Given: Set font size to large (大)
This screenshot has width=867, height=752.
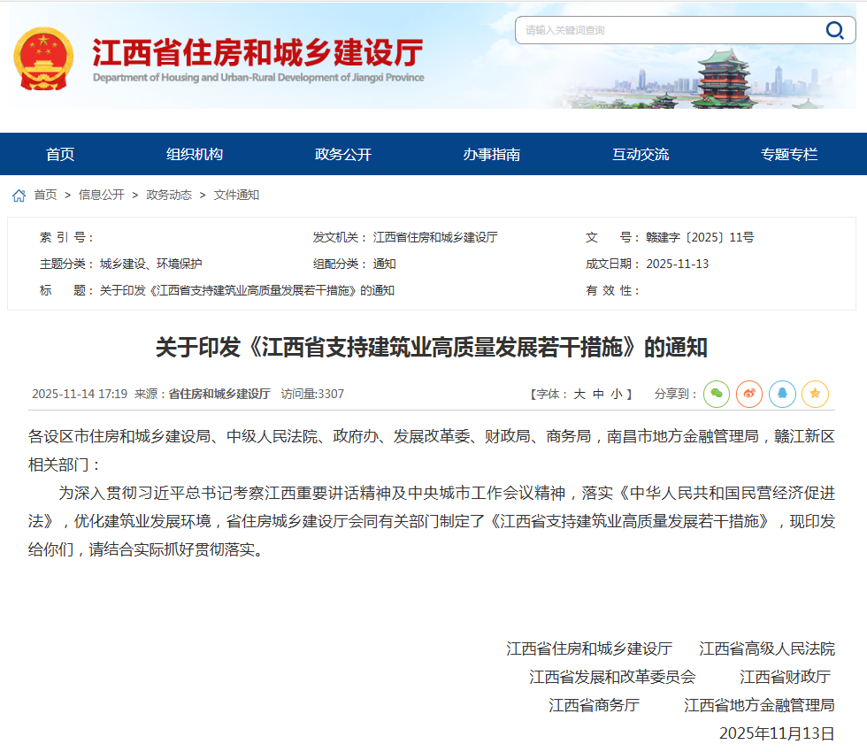Looking at the screenshot, I should (579, 395).
